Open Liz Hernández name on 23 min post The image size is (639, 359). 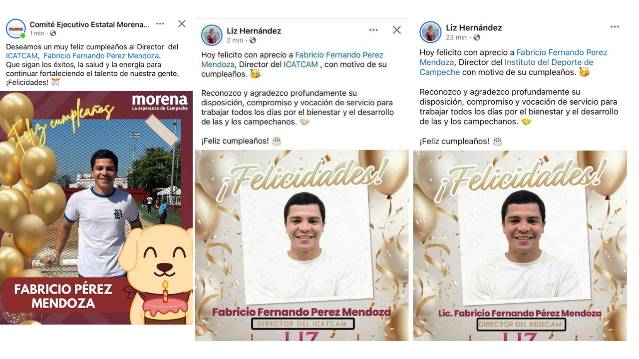pyautogui.click(x=474, y=27)
